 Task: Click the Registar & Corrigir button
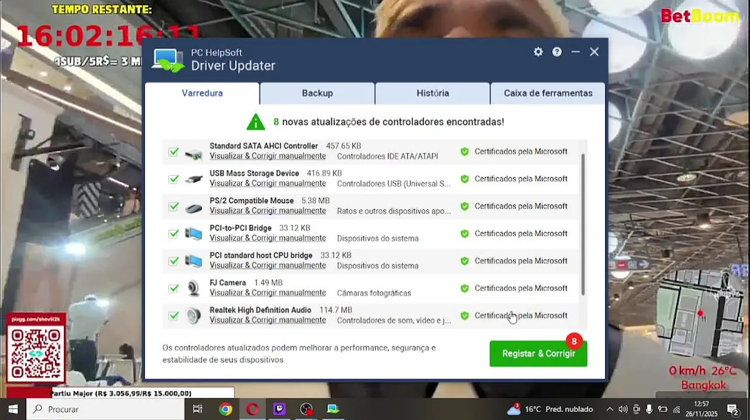click(x=538, y=353)
